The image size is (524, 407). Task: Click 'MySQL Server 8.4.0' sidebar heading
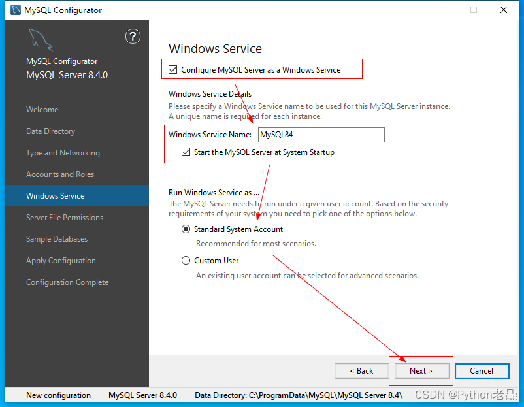coord(67,75)
